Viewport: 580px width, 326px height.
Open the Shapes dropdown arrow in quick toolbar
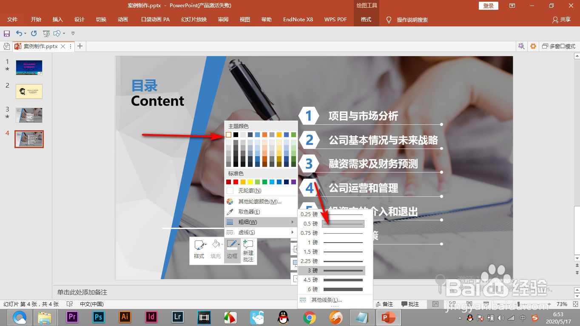click(x=64, y=33)
